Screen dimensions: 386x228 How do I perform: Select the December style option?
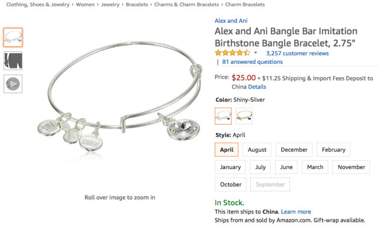click(x=294, y=150)
